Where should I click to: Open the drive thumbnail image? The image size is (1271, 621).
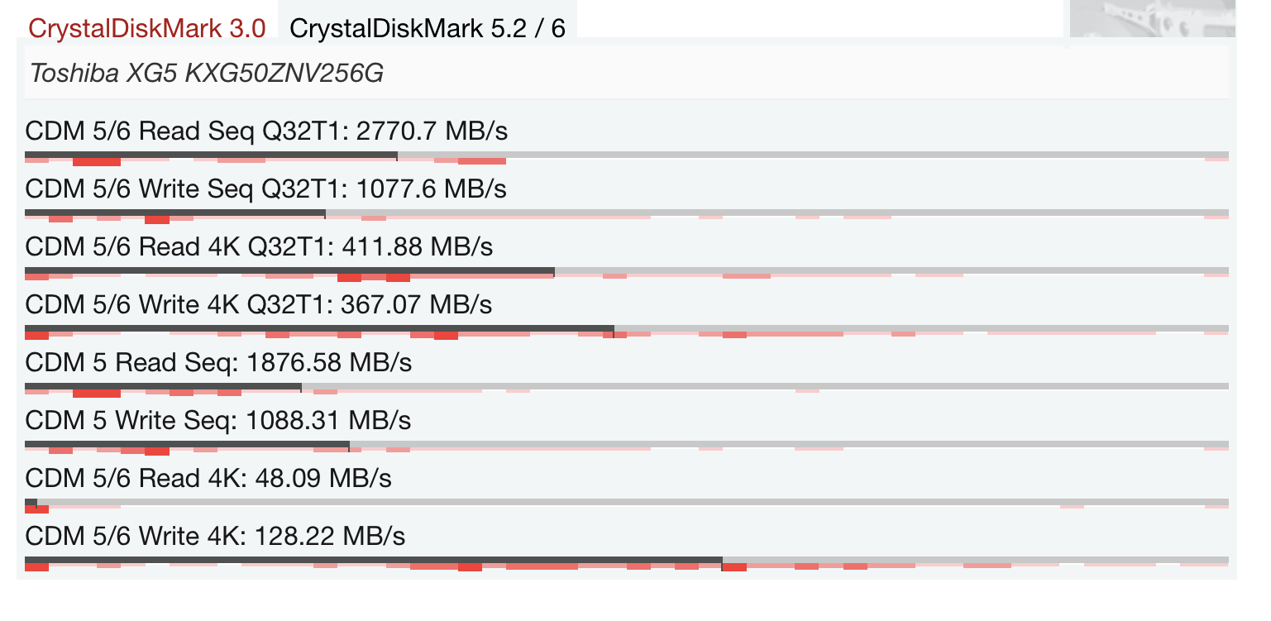(1153, 18)
